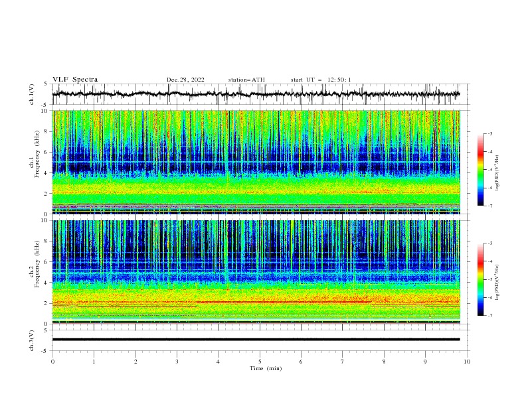The image size is (526, 406).
Task: Click the ch.1 color bar 'log(PSD)(V²/Hz)' label
Action: [x=497, y=173]
